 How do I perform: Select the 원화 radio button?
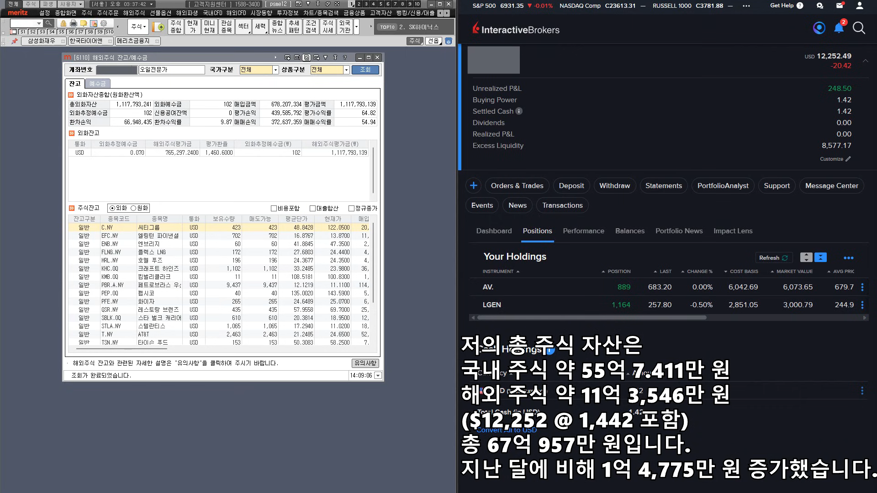click(133, 208)
